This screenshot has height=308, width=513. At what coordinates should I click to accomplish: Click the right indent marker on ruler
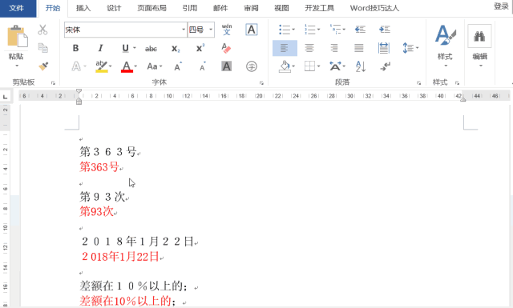463,99
